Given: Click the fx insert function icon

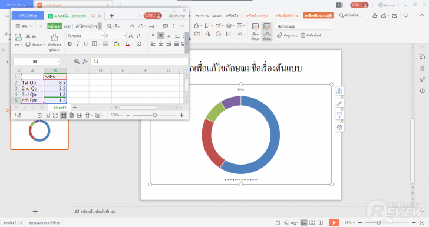Looking at the screenshot, I should 85,62.
